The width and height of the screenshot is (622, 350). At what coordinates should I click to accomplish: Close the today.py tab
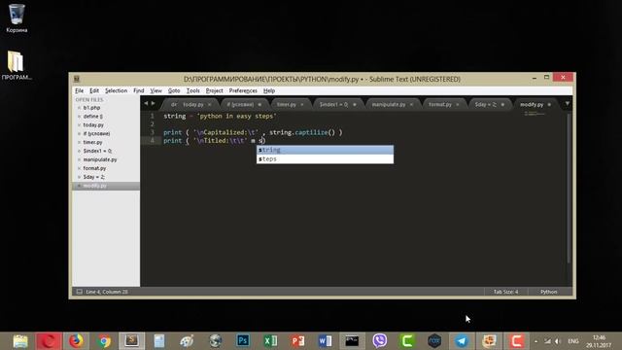[x=210, y=104]
